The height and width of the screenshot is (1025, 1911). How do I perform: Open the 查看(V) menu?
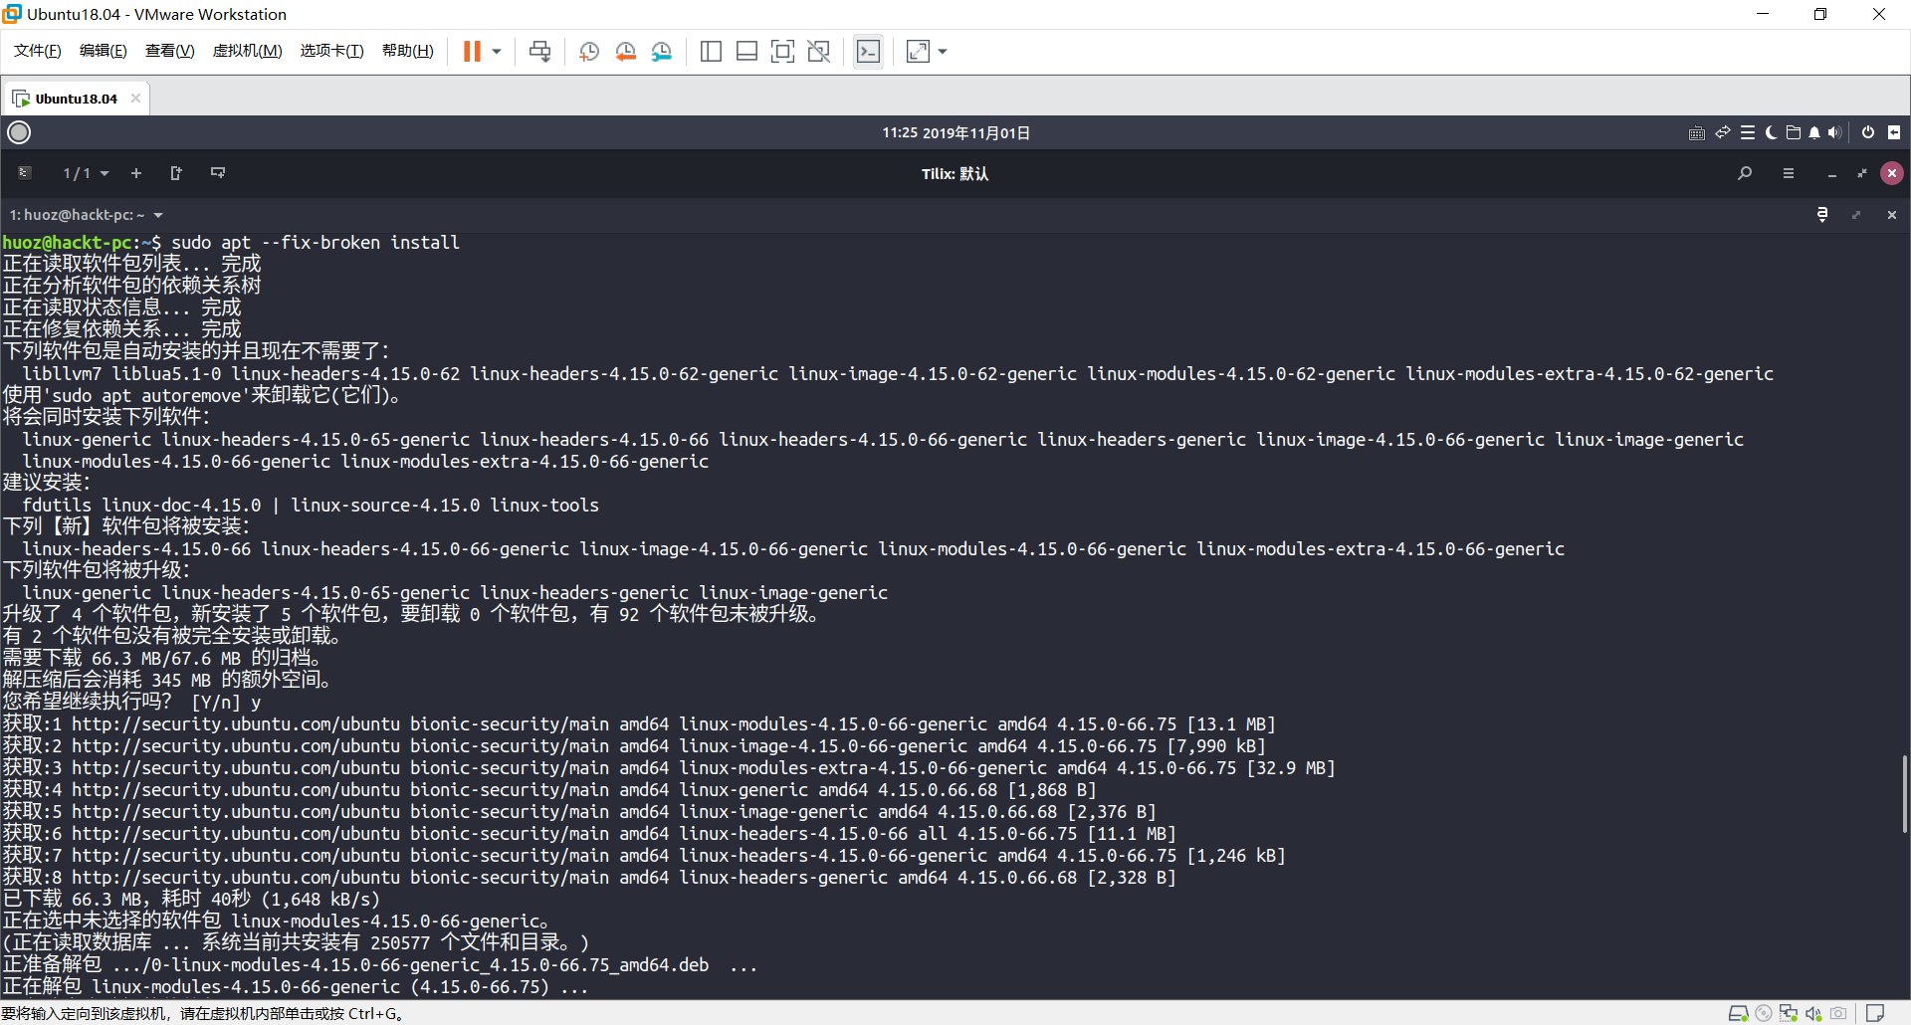170,51
